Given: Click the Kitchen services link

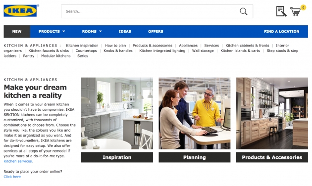Looking at the screenshot, I should [18, 161].
